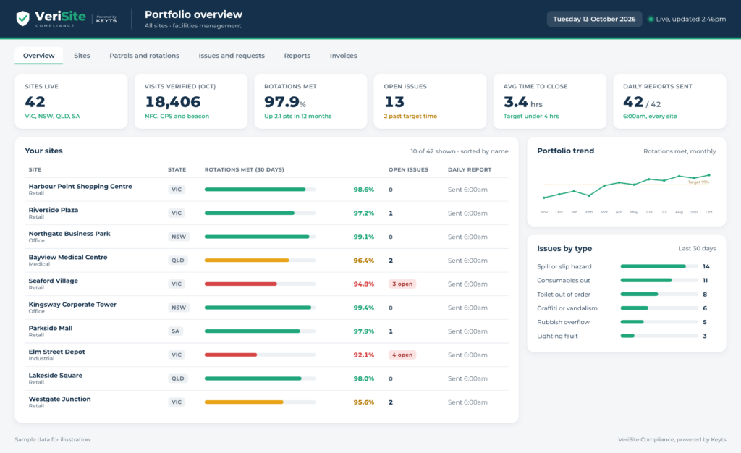Screen dimensions: 741x453
Task: Click the 2 past target time text
Action: tap(410, 117)
